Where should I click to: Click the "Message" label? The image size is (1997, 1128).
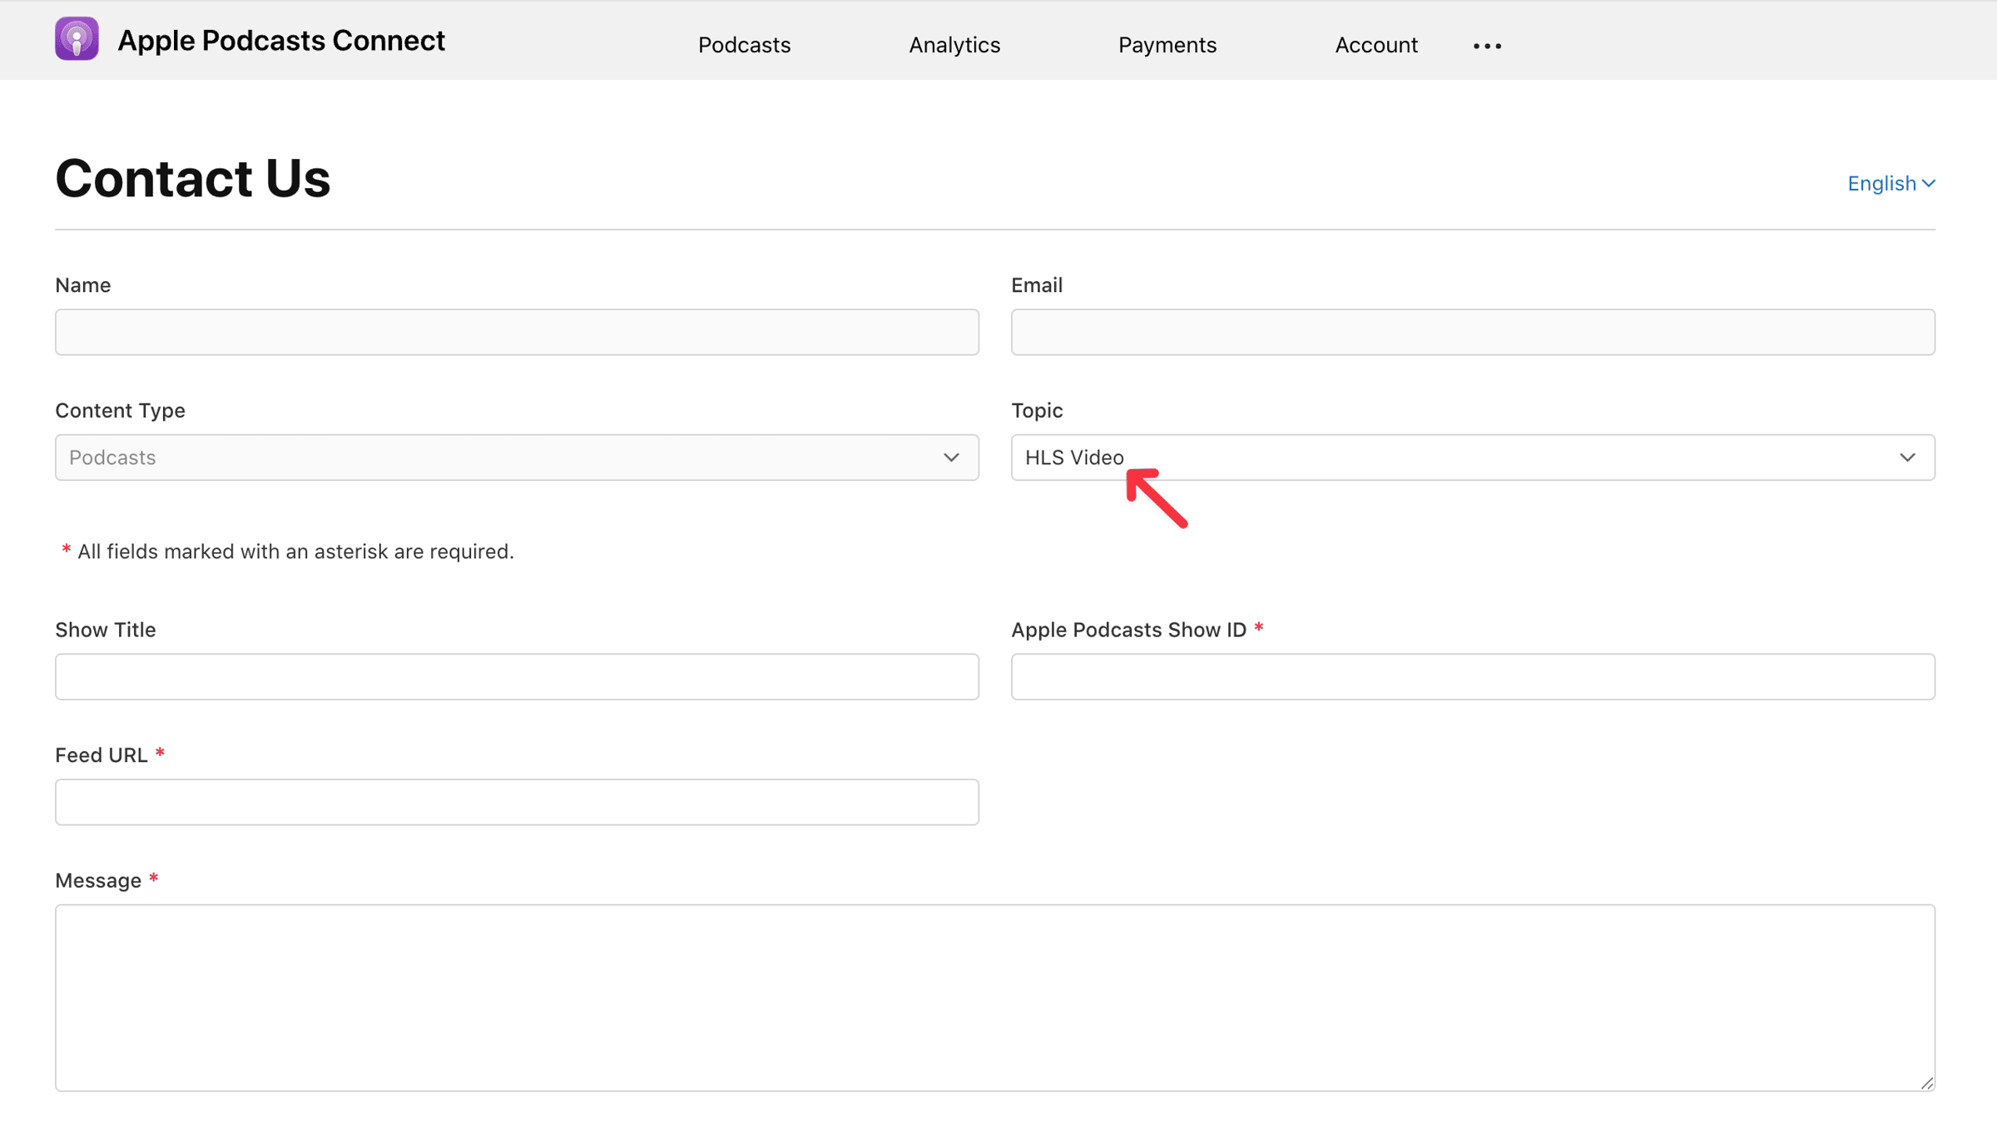(98, 881)
